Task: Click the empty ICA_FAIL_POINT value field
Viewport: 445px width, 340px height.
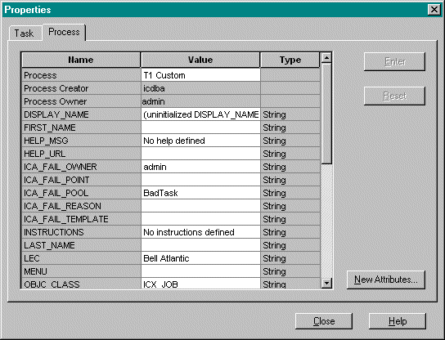Action: pyautogui.click(x=200, y=180)
